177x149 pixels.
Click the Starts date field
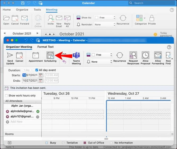30,75
